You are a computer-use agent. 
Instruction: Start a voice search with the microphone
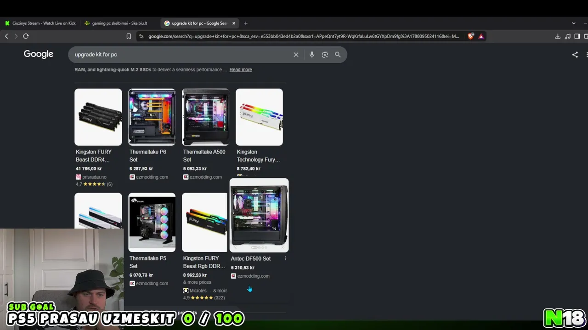(x=311, y=55)
